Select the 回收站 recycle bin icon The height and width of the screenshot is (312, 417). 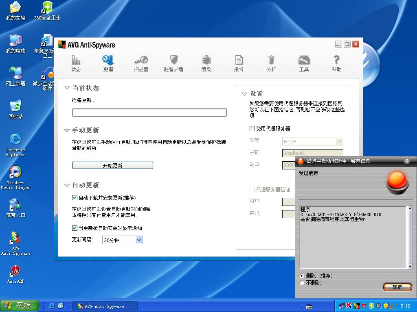pyautogui.click(x=16, y=109)
